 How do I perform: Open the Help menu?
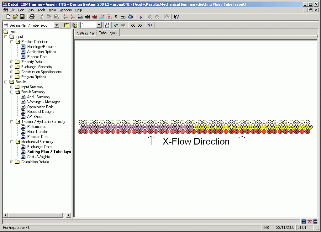click(x=79, y=10)
